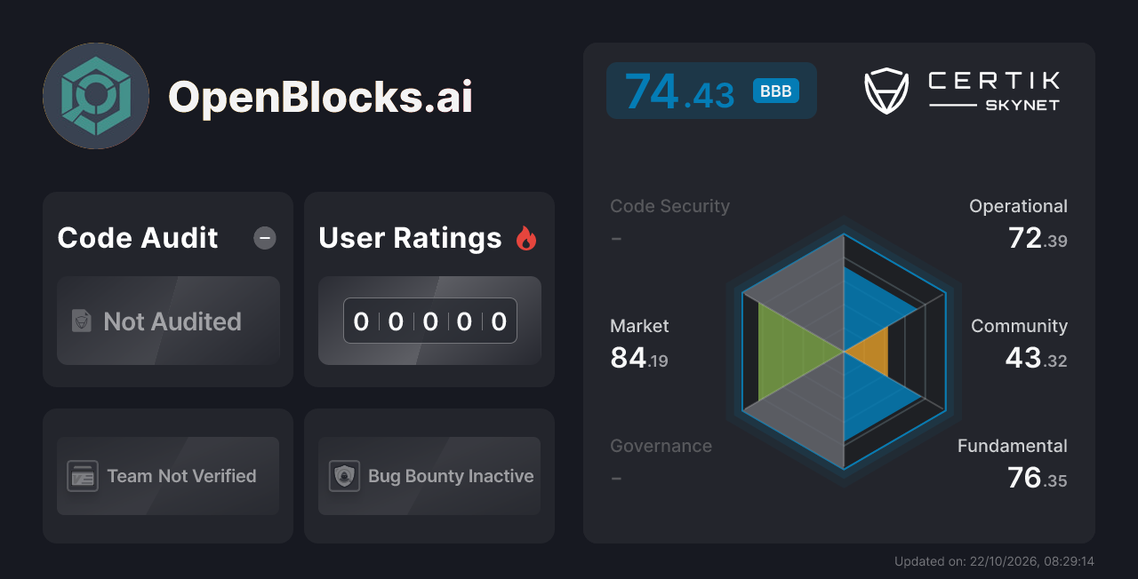Click the flame icon beside User Ratings
Screen dimensions: 1138x579
(x=526, y=238)
